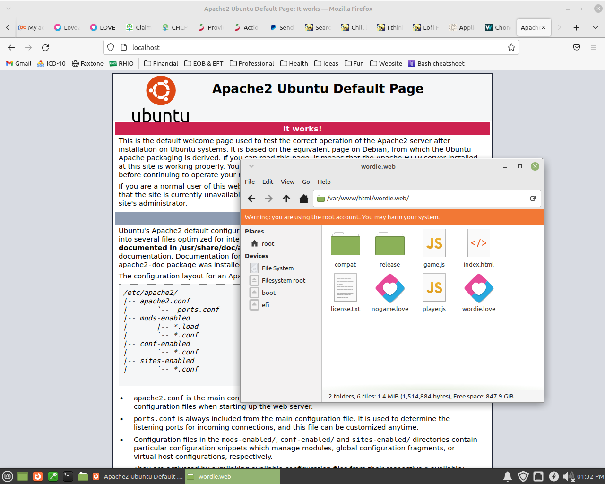Bookmark this page with the star
The height and width of the screenshot is (484, 605).
point(511,47)
